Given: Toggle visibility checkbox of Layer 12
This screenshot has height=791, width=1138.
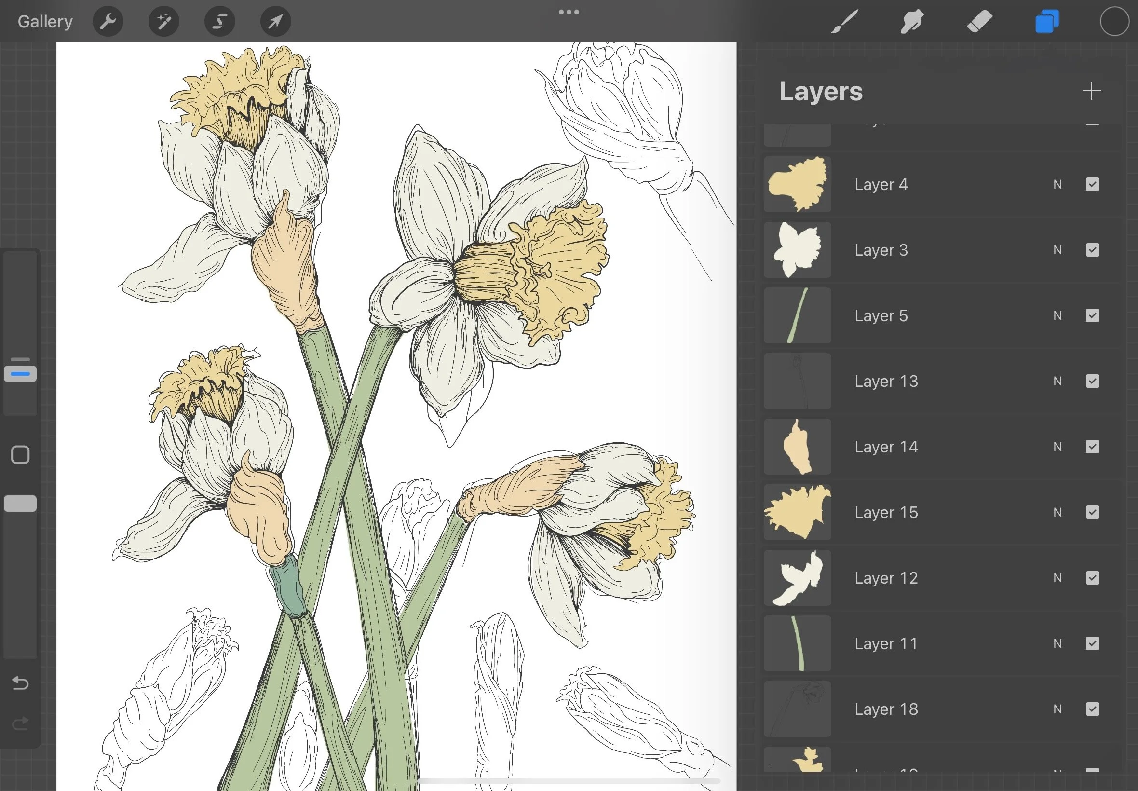Looking at the screenshot, I should (1092, 578).
